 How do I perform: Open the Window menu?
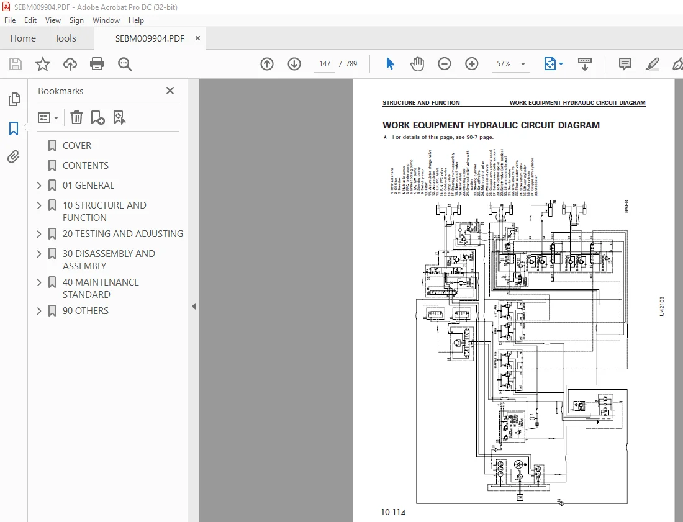106,20
